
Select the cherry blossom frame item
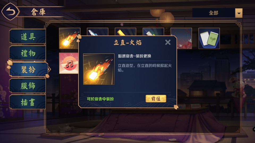tap(184, 38)
